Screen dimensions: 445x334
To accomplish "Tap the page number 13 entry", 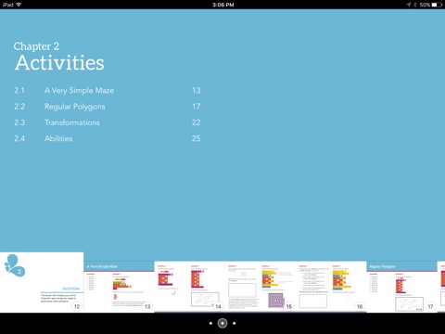I will [x=197, y=90].
